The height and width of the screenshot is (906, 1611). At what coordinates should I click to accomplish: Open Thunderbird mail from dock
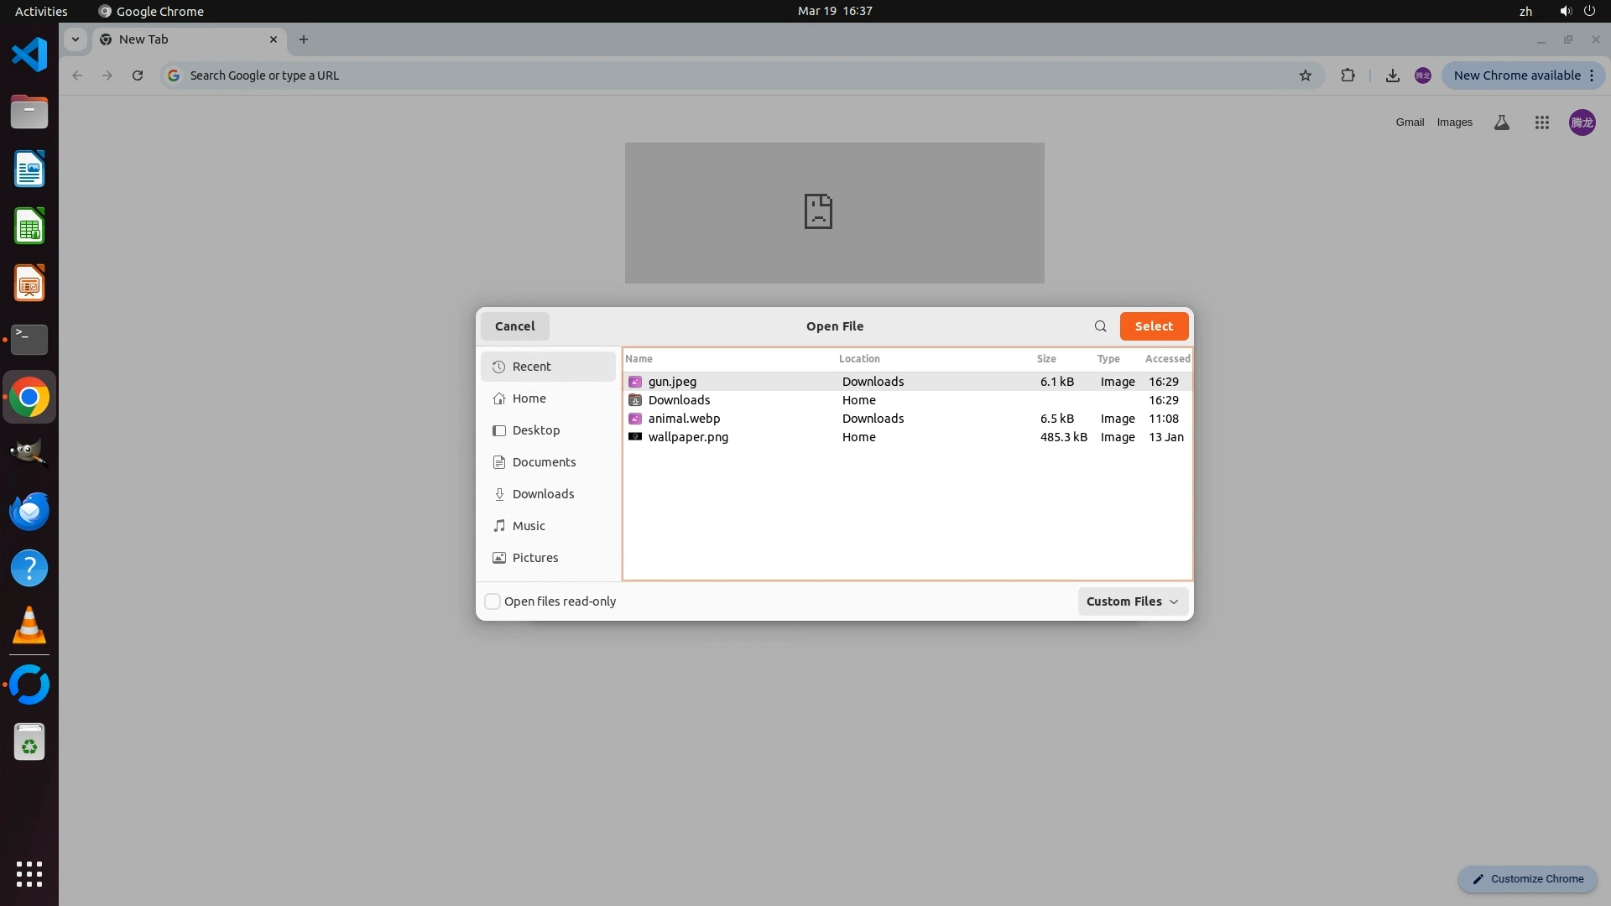[29, 511]
